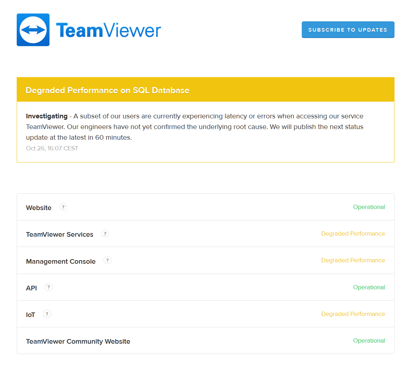Select the IoT component name
Image resolution: width=413 pixels, height=365 pixels.
[30, 315]
